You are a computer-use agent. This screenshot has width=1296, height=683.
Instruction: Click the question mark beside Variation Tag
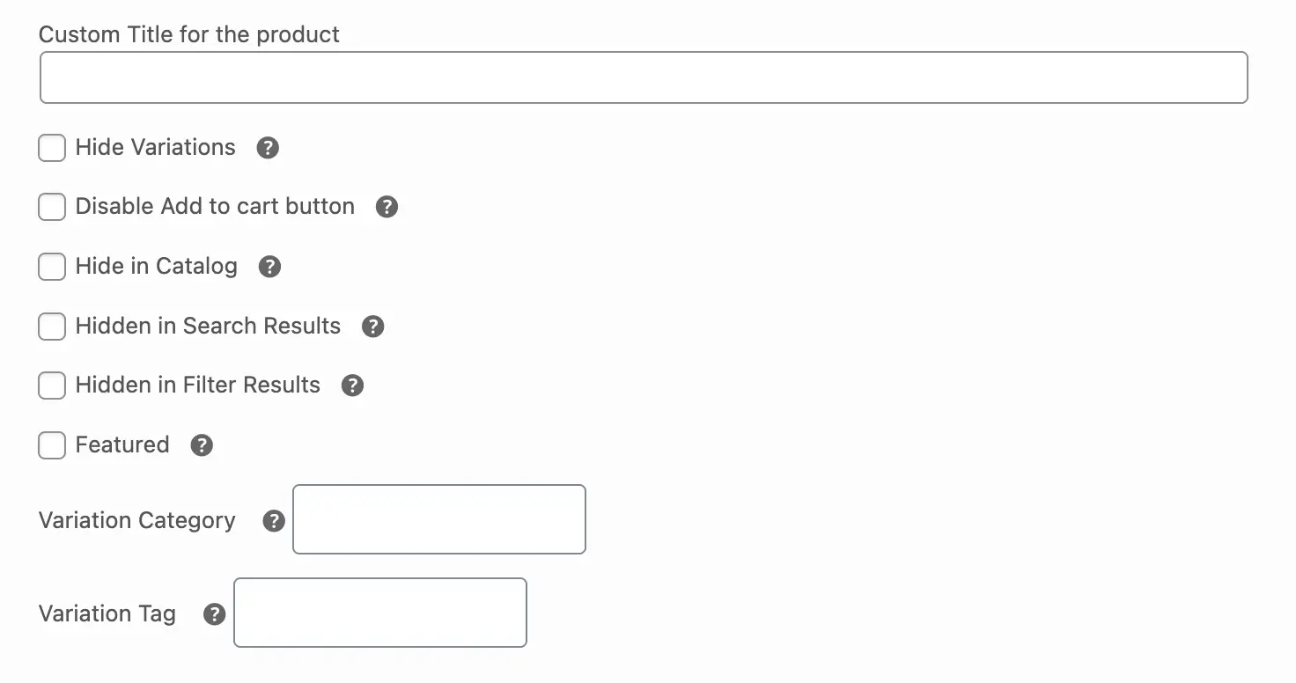214,614
